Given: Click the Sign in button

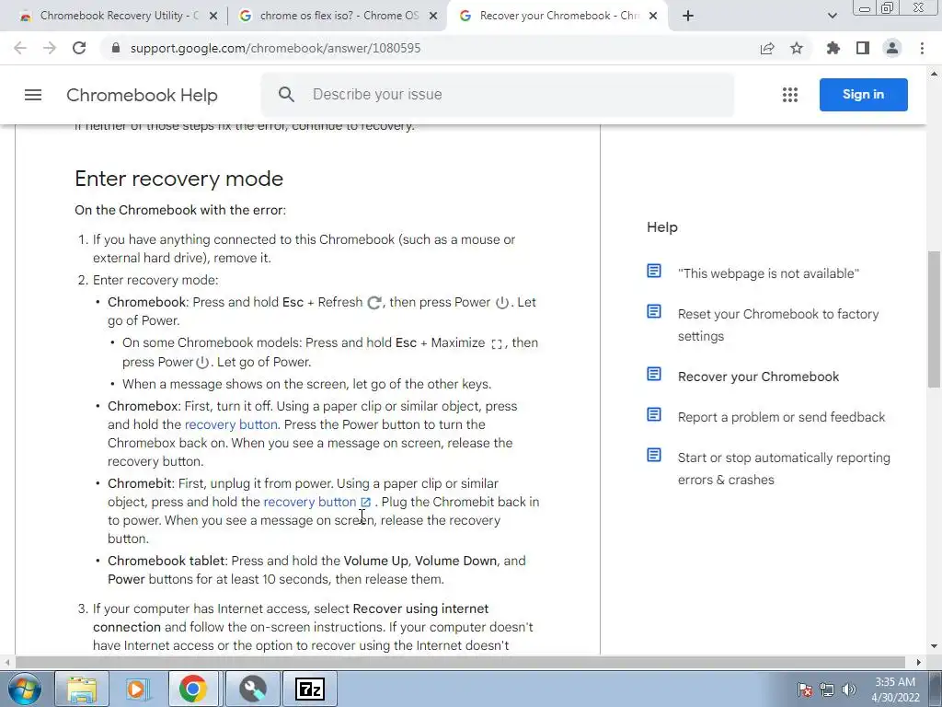Looking at the screenshot, I should [x=863, y=95].
